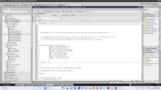Click the Devices & networks icon

tap(6, 18)
